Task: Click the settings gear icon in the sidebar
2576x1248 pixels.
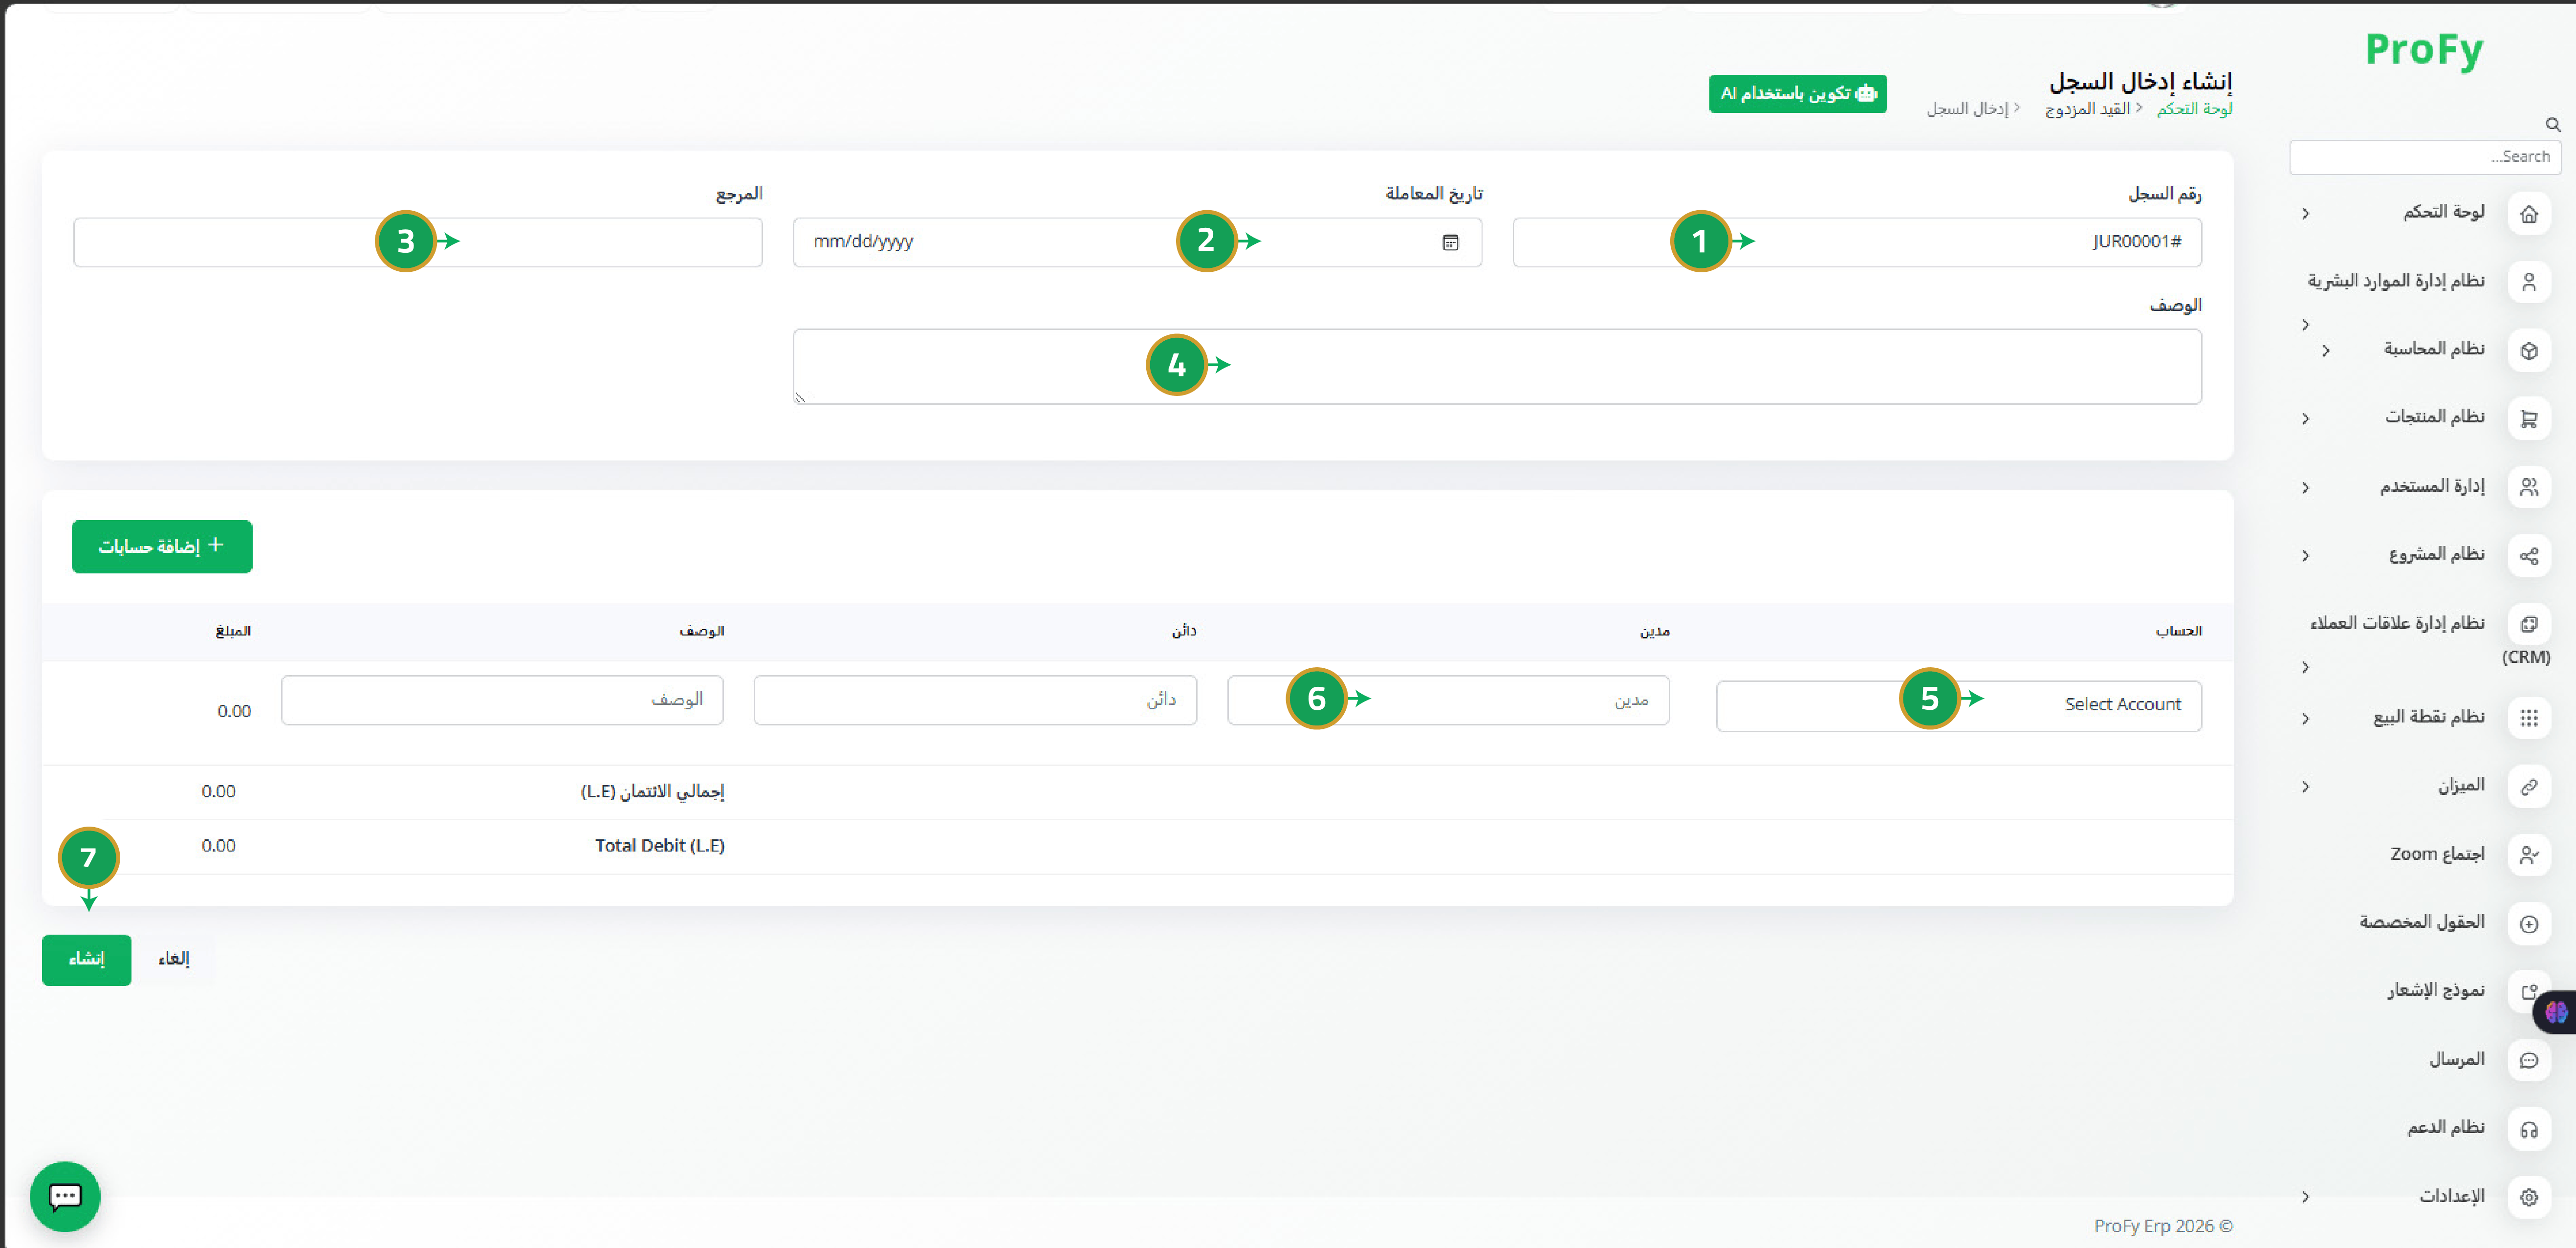Action: 2528,1198
